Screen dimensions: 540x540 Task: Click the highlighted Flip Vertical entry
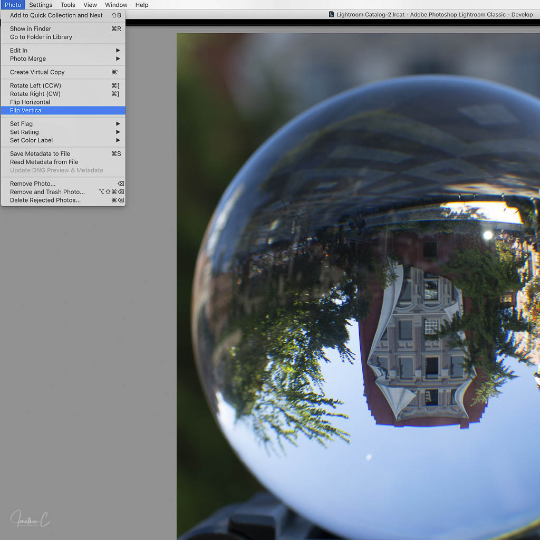(26, 111)
